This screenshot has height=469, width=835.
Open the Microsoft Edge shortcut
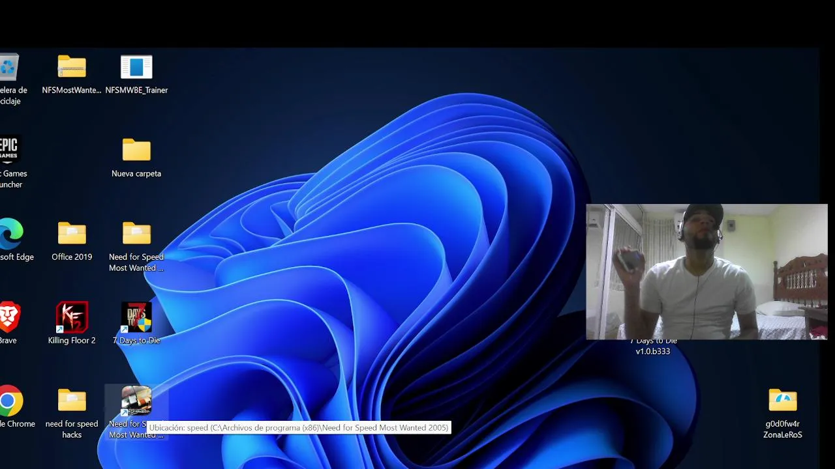10,233
